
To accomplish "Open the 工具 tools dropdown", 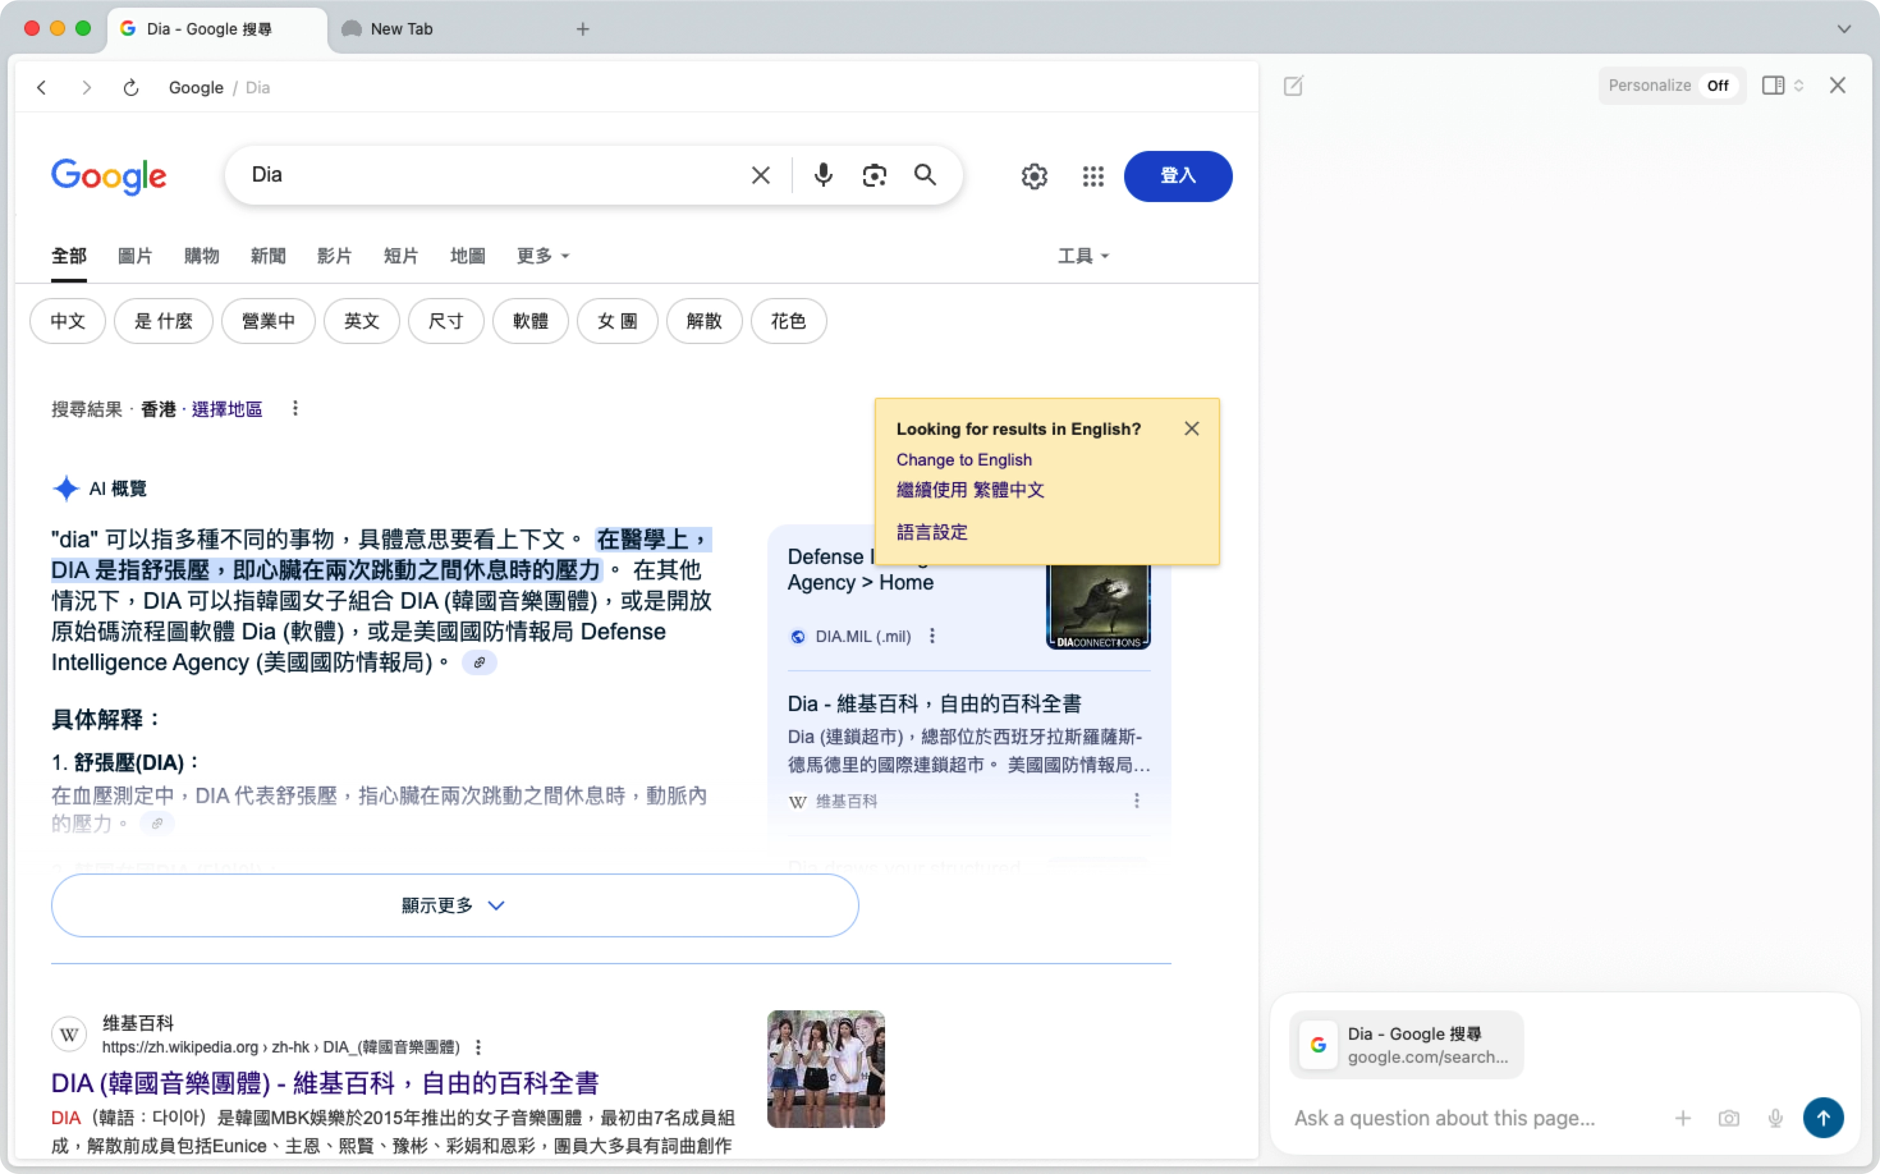I will pyautogui.click(x=1083, y=256).
